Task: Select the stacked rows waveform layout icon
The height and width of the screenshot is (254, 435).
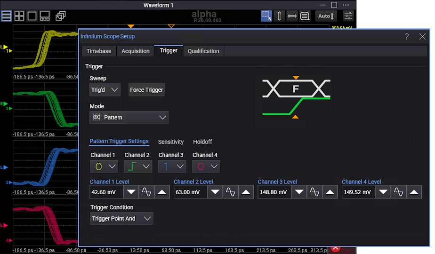Action: click(7, 16)
